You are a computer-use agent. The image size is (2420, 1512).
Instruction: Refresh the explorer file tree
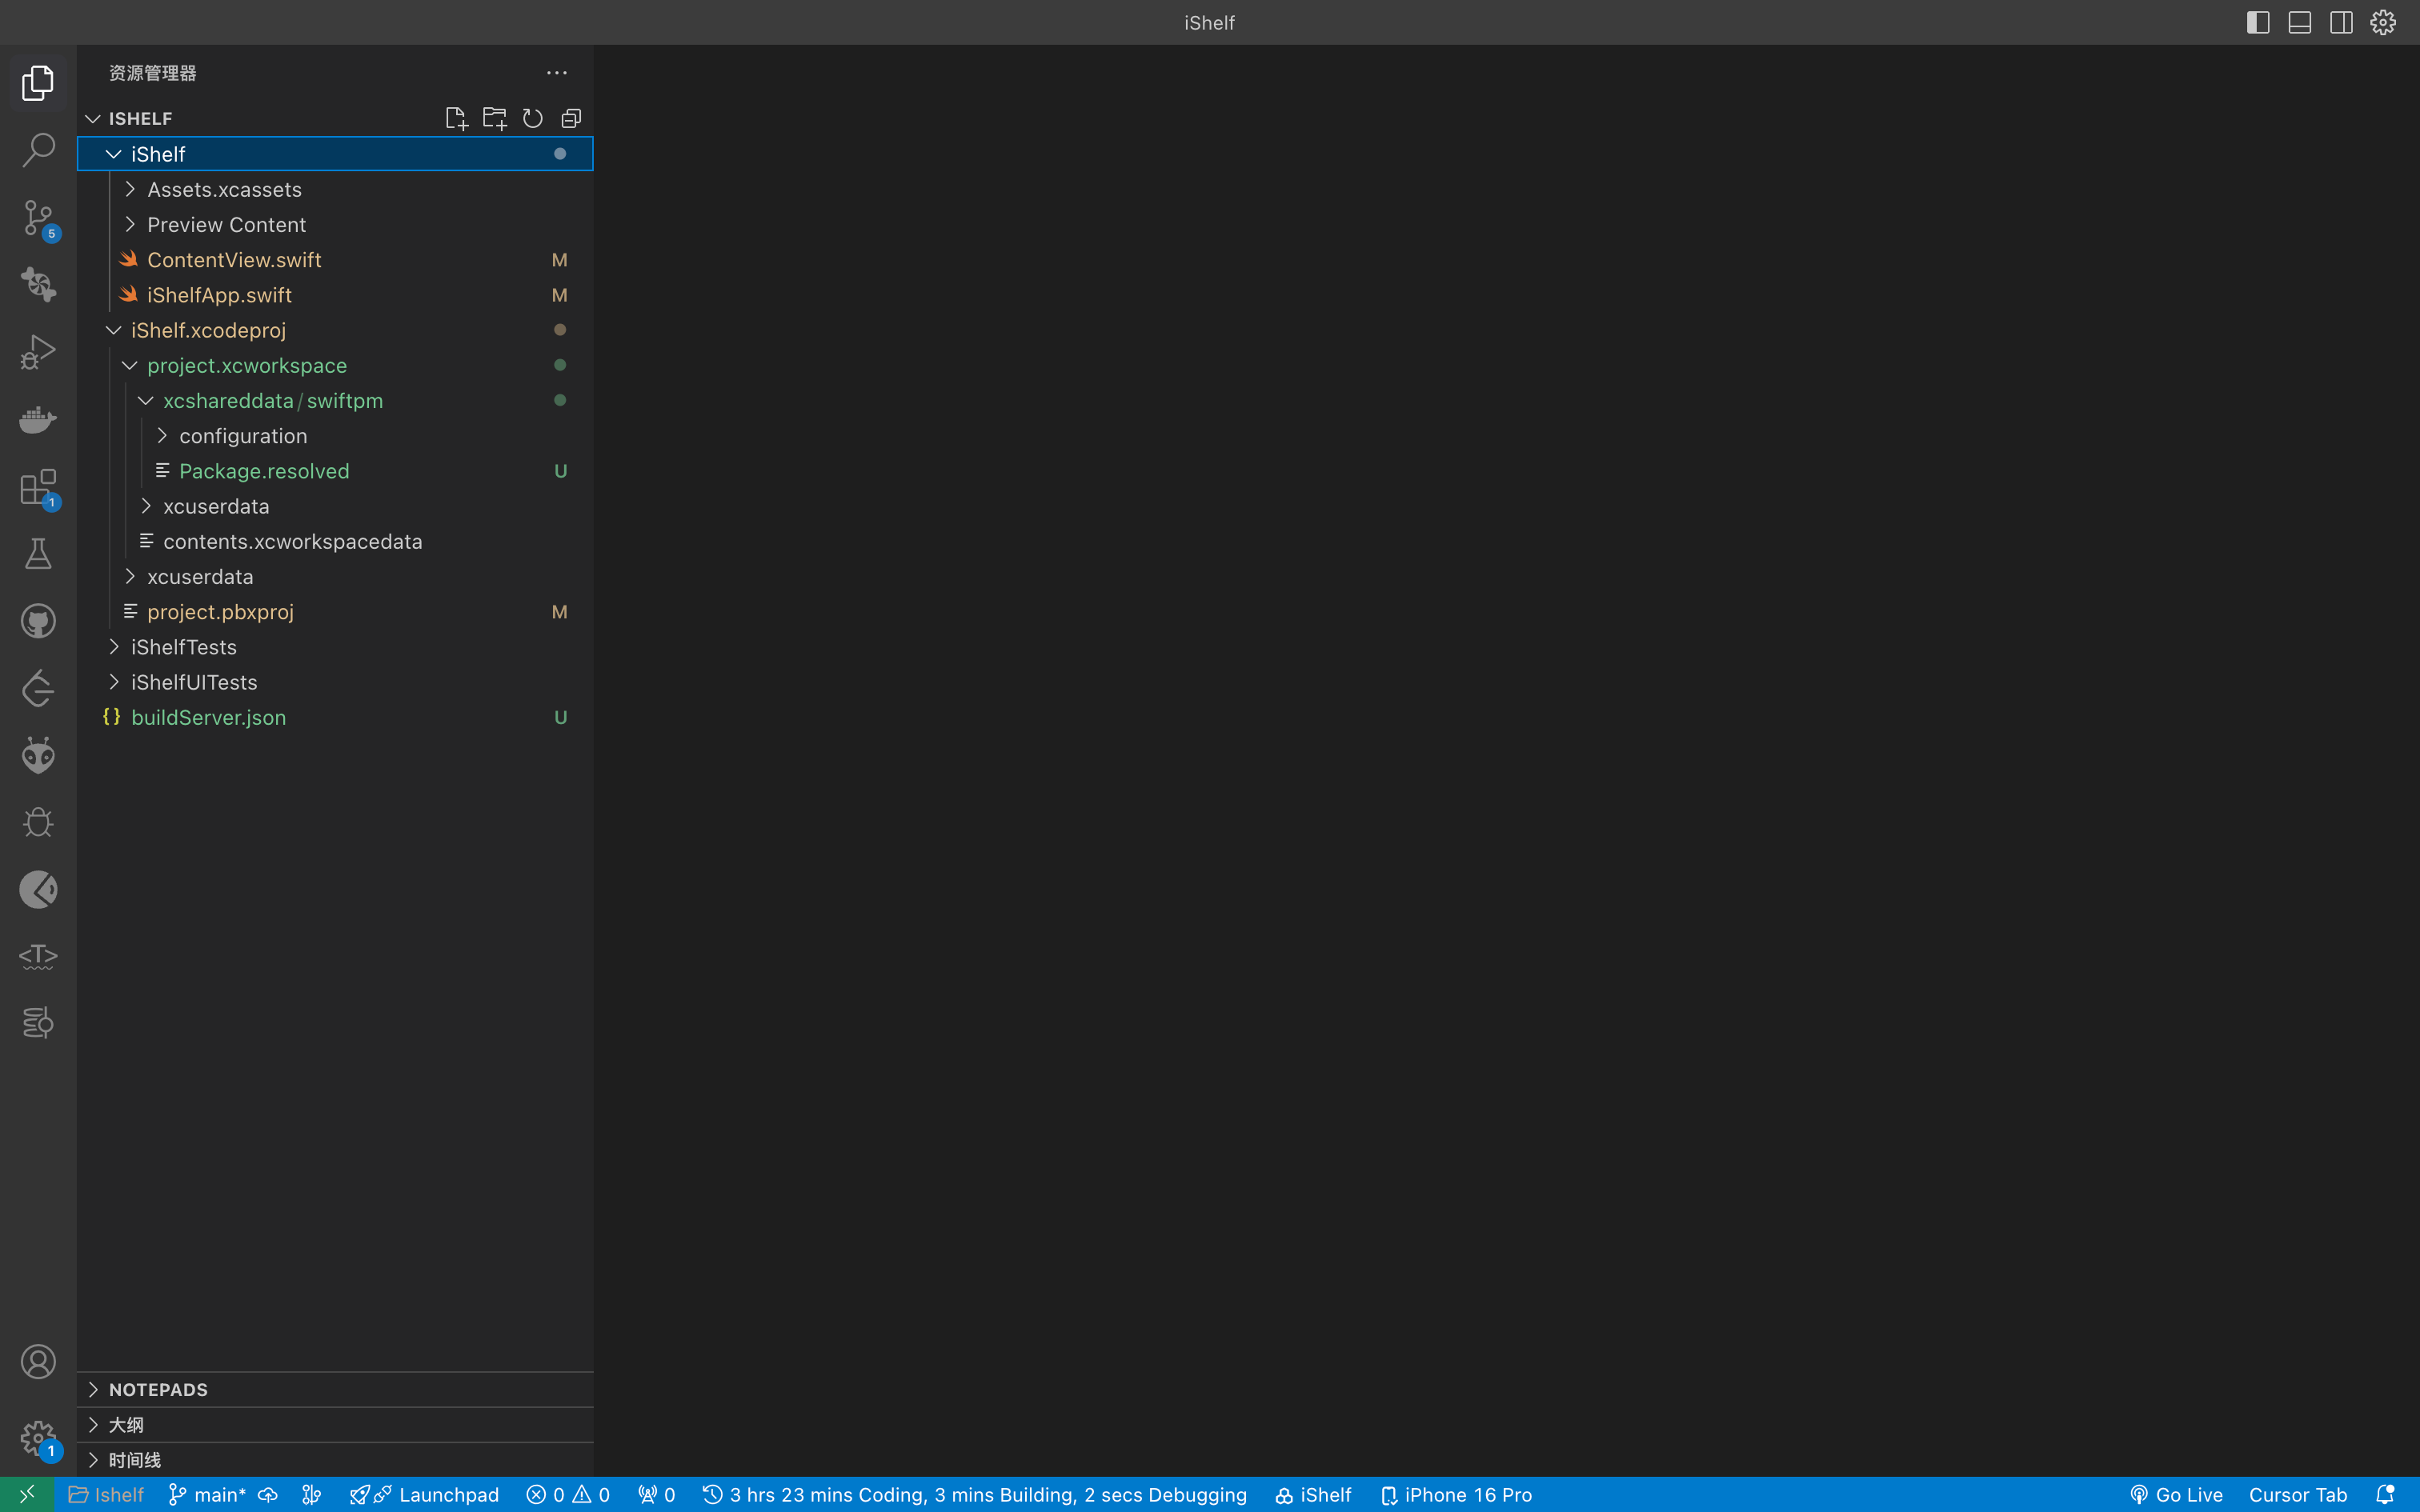pos(533,118)
